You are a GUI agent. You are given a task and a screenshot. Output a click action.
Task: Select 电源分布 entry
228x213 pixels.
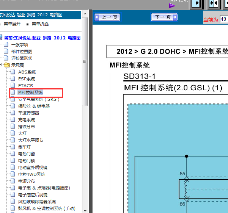[27, 181]
